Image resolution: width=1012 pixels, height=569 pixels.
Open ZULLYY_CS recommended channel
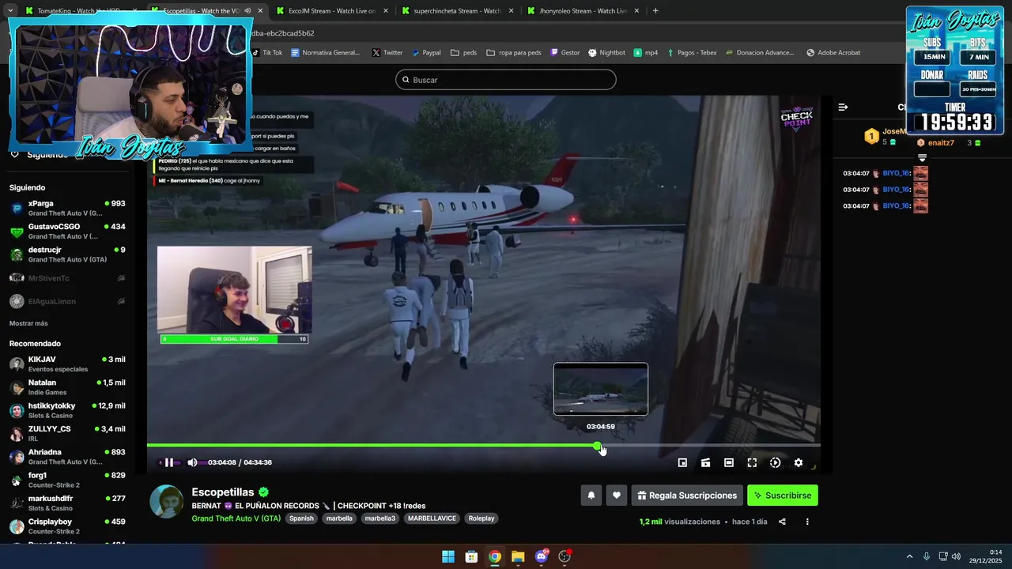point(67,434)
